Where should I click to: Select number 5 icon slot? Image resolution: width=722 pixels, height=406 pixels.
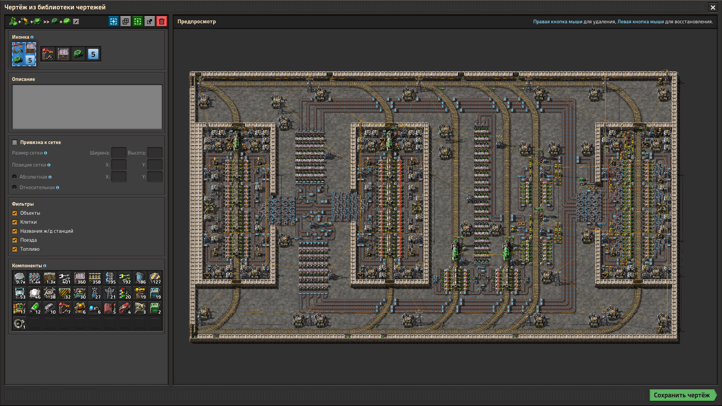[x=93, y=54]
